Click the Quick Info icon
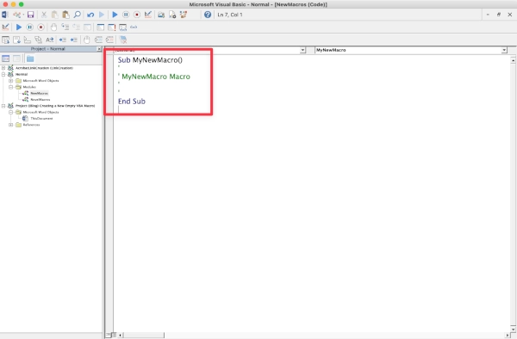This screenshot has height=339, width=517. click(x=28, y=40)
